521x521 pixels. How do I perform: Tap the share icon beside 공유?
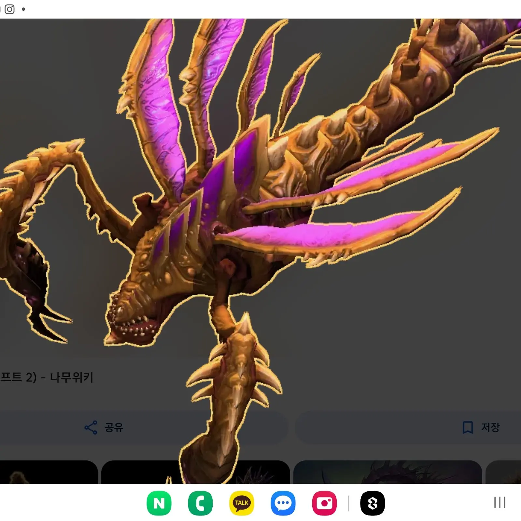91,427
